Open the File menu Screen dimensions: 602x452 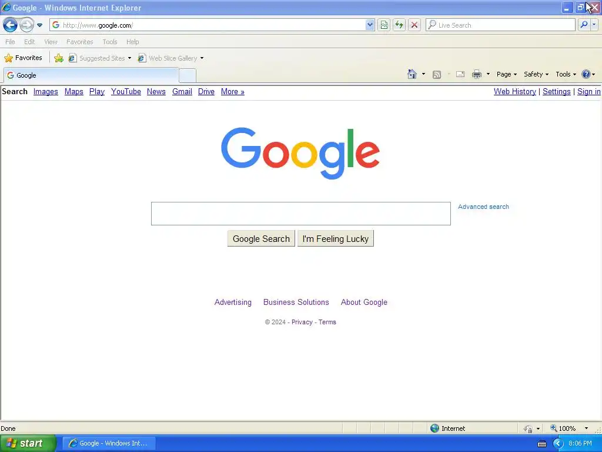click(11, 42)
